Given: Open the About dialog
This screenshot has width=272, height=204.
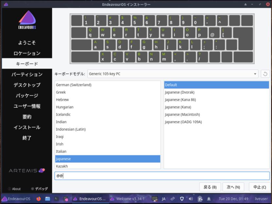Looking at the screenshot, I should 14,189.
